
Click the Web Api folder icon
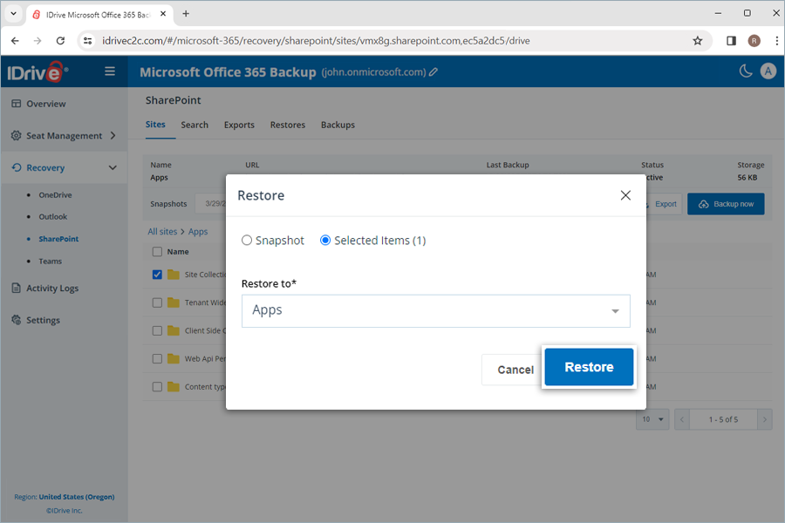[174, 358]
